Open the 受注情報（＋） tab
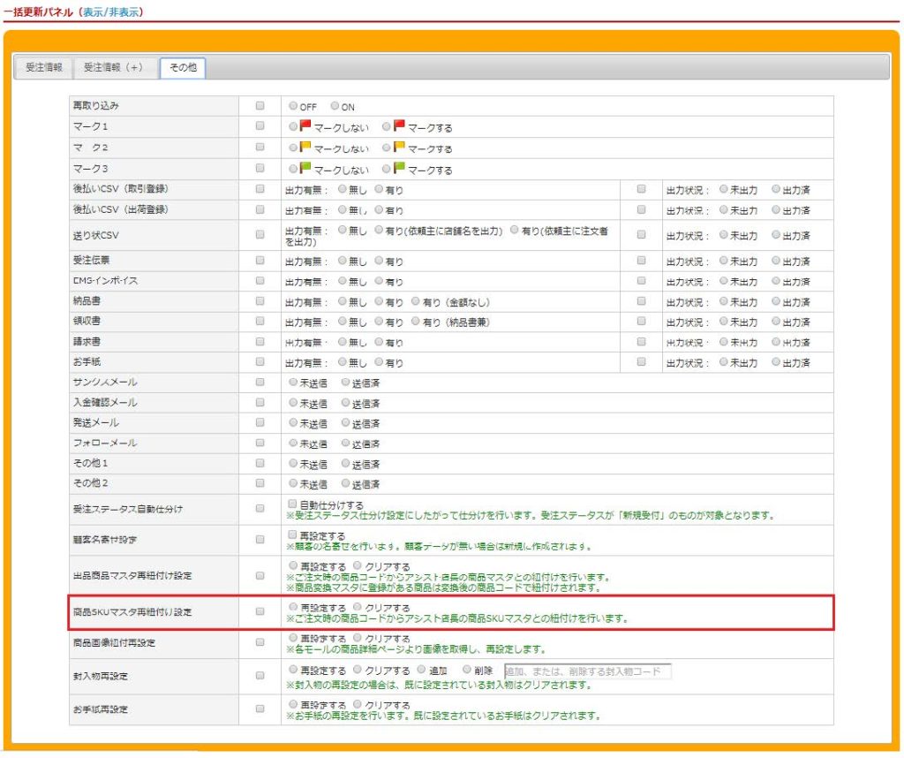 [x=113, y=67]
